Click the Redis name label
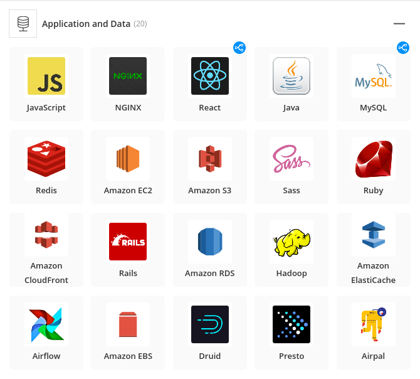The image size is (420, 379). click(46, 191)
